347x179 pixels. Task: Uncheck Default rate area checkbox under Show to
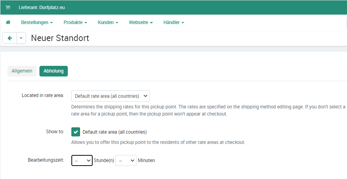[x=76, y=132]
